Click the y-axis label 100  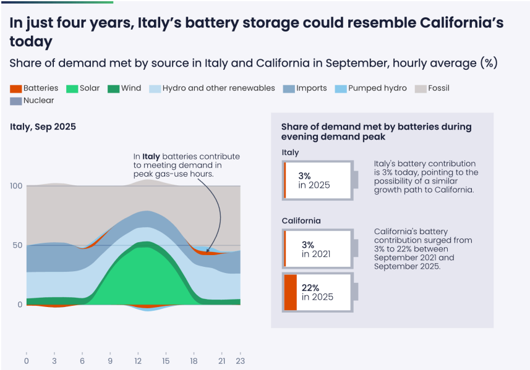click(x=16, y=186)
